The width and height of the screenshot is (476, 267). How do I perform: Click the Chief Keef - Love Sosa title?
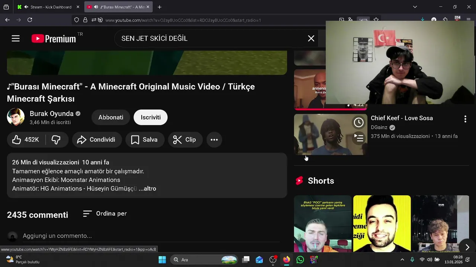pos(402,118)
